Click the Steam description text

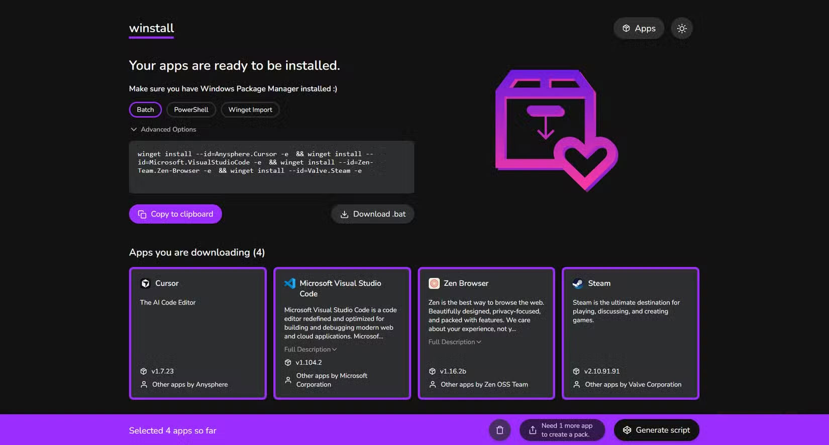tap(626, 311)
